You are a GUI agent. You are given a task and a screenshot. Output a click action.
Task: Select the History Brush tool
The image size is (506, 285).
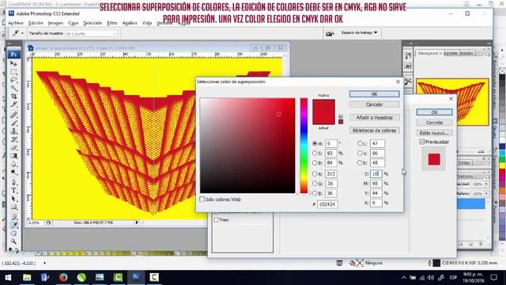[x=13, y=139]
